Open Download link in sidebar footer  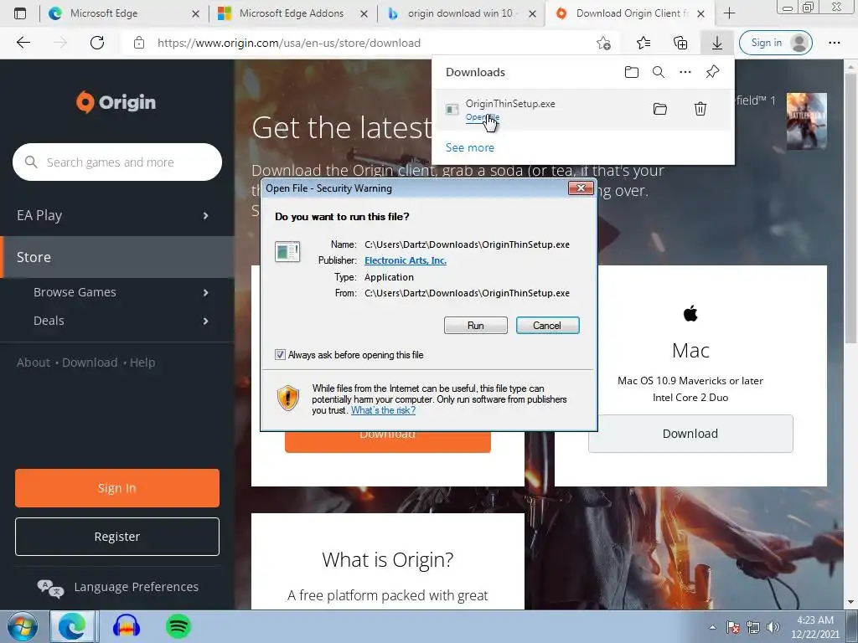90,363
